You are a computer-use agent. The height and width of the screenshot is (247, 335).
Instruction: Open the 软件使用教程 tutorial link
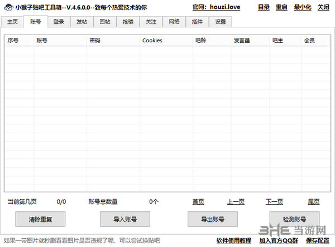[x=234, y=241]
